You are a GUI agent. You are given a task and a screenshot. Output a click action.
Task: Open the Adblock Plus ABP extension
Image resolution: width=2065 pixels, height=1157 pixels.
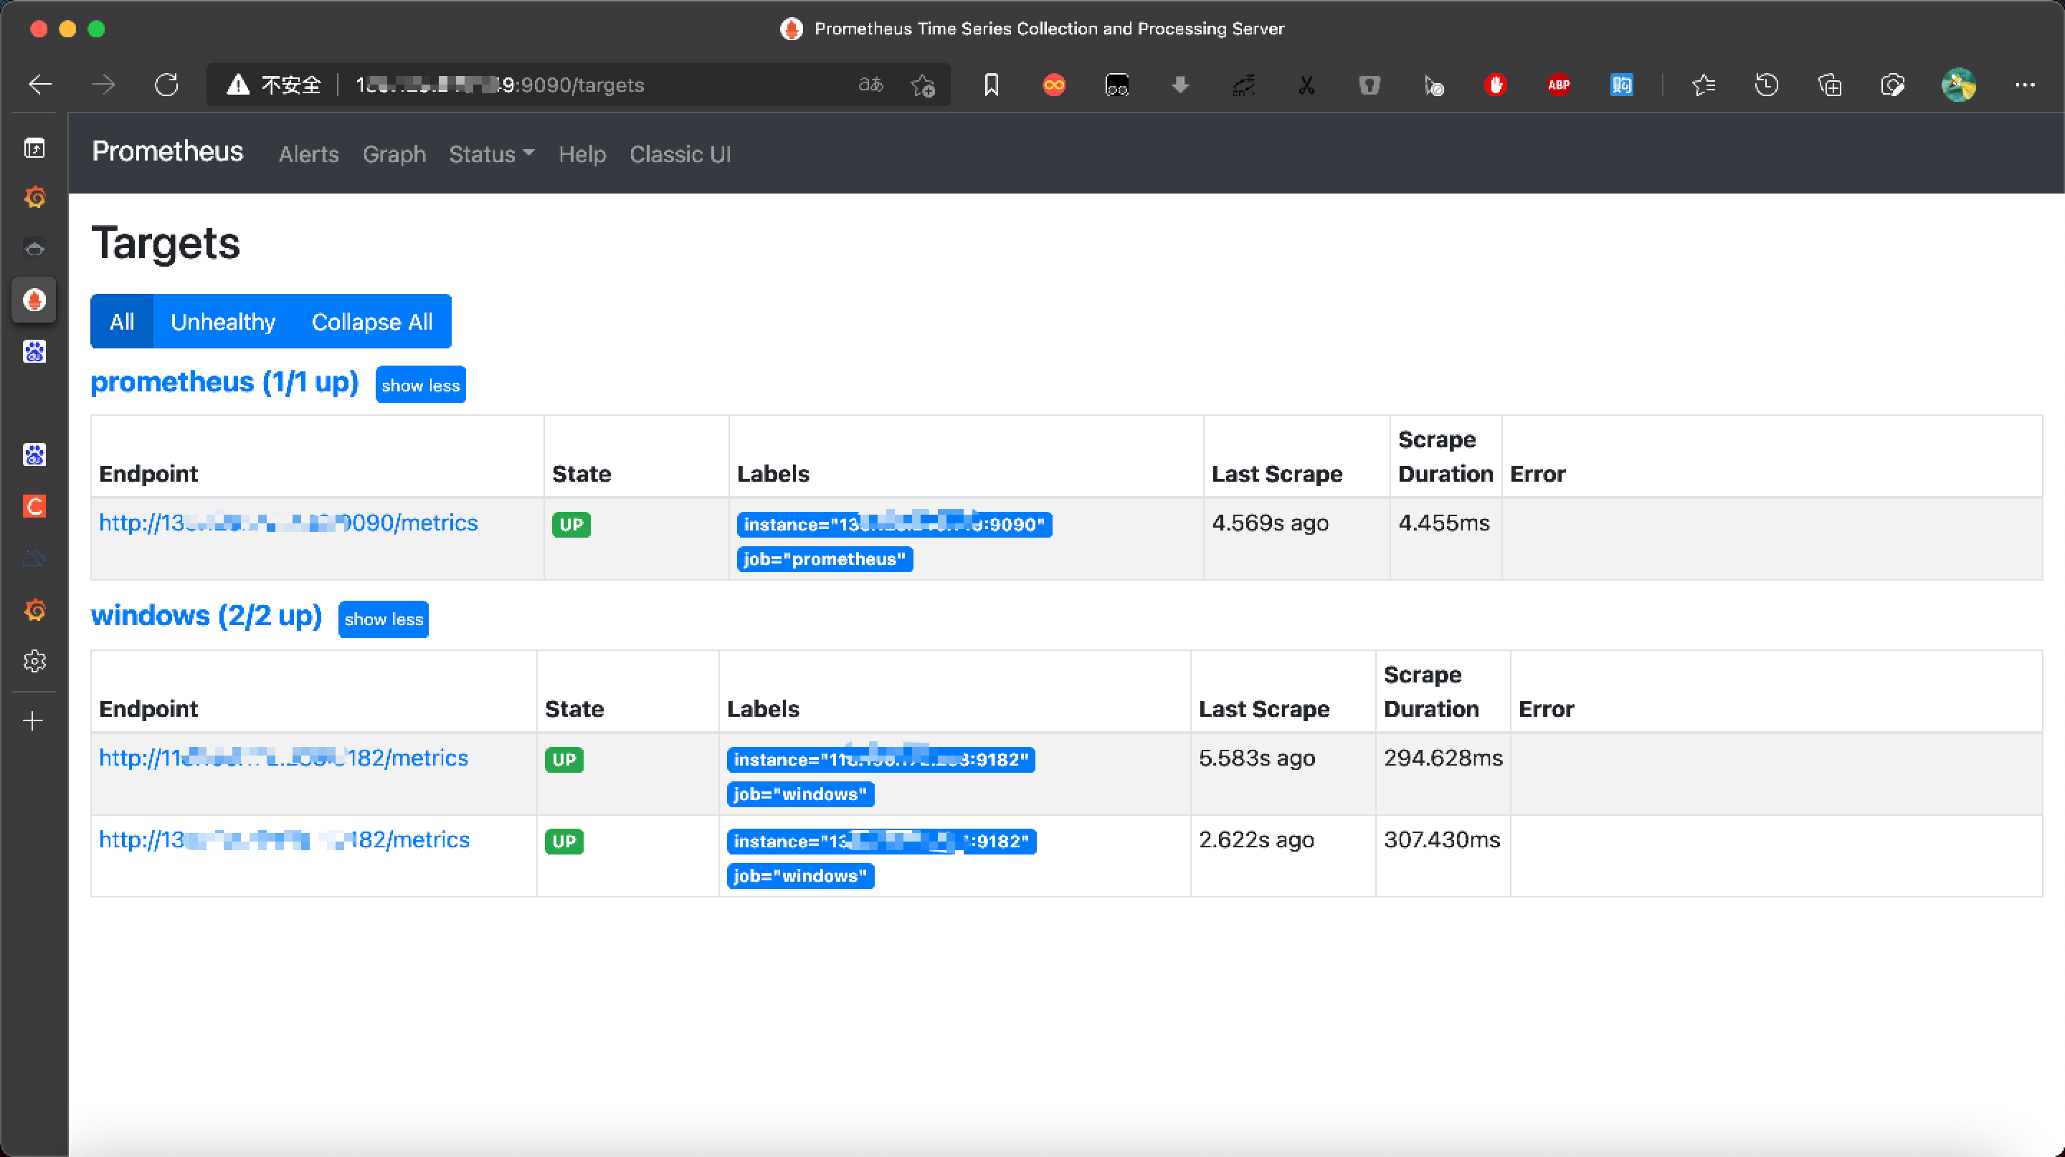[1560, 85]
